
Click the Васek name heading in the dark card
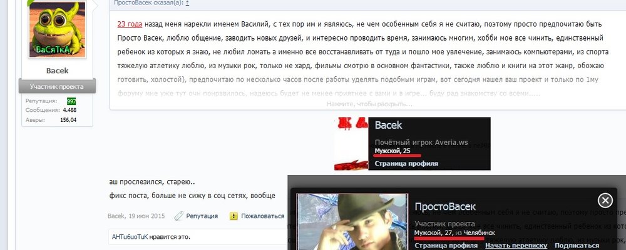pyautogui.click(x=389, y=125)
